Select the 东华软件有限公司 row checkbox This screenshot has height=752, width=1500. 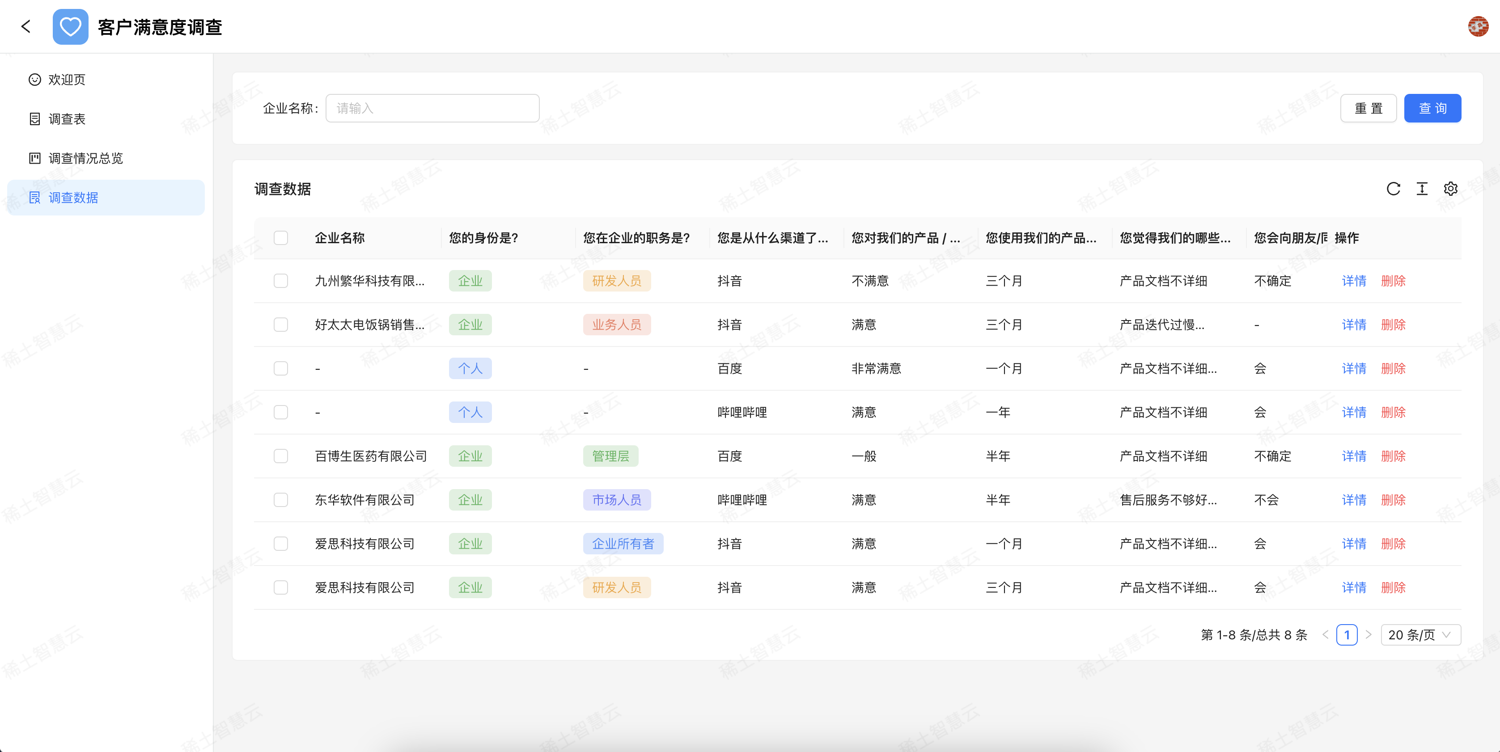click(x=281, y=499)
